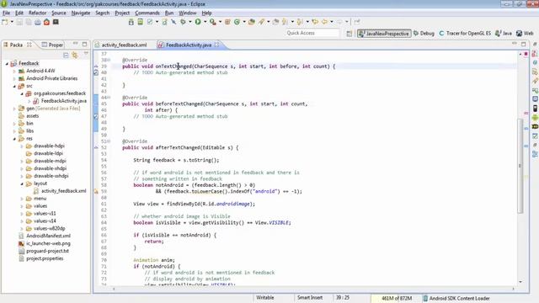The image size is (539, 303).
Task: Collapse the res folder
Action: 14,139
